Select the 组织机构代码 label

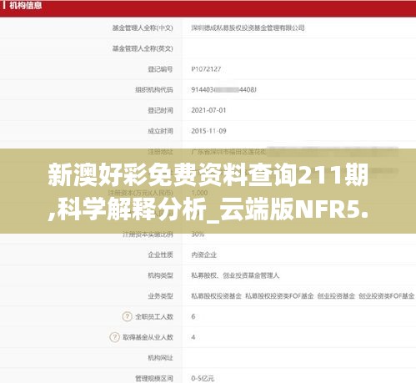point(154,89)
